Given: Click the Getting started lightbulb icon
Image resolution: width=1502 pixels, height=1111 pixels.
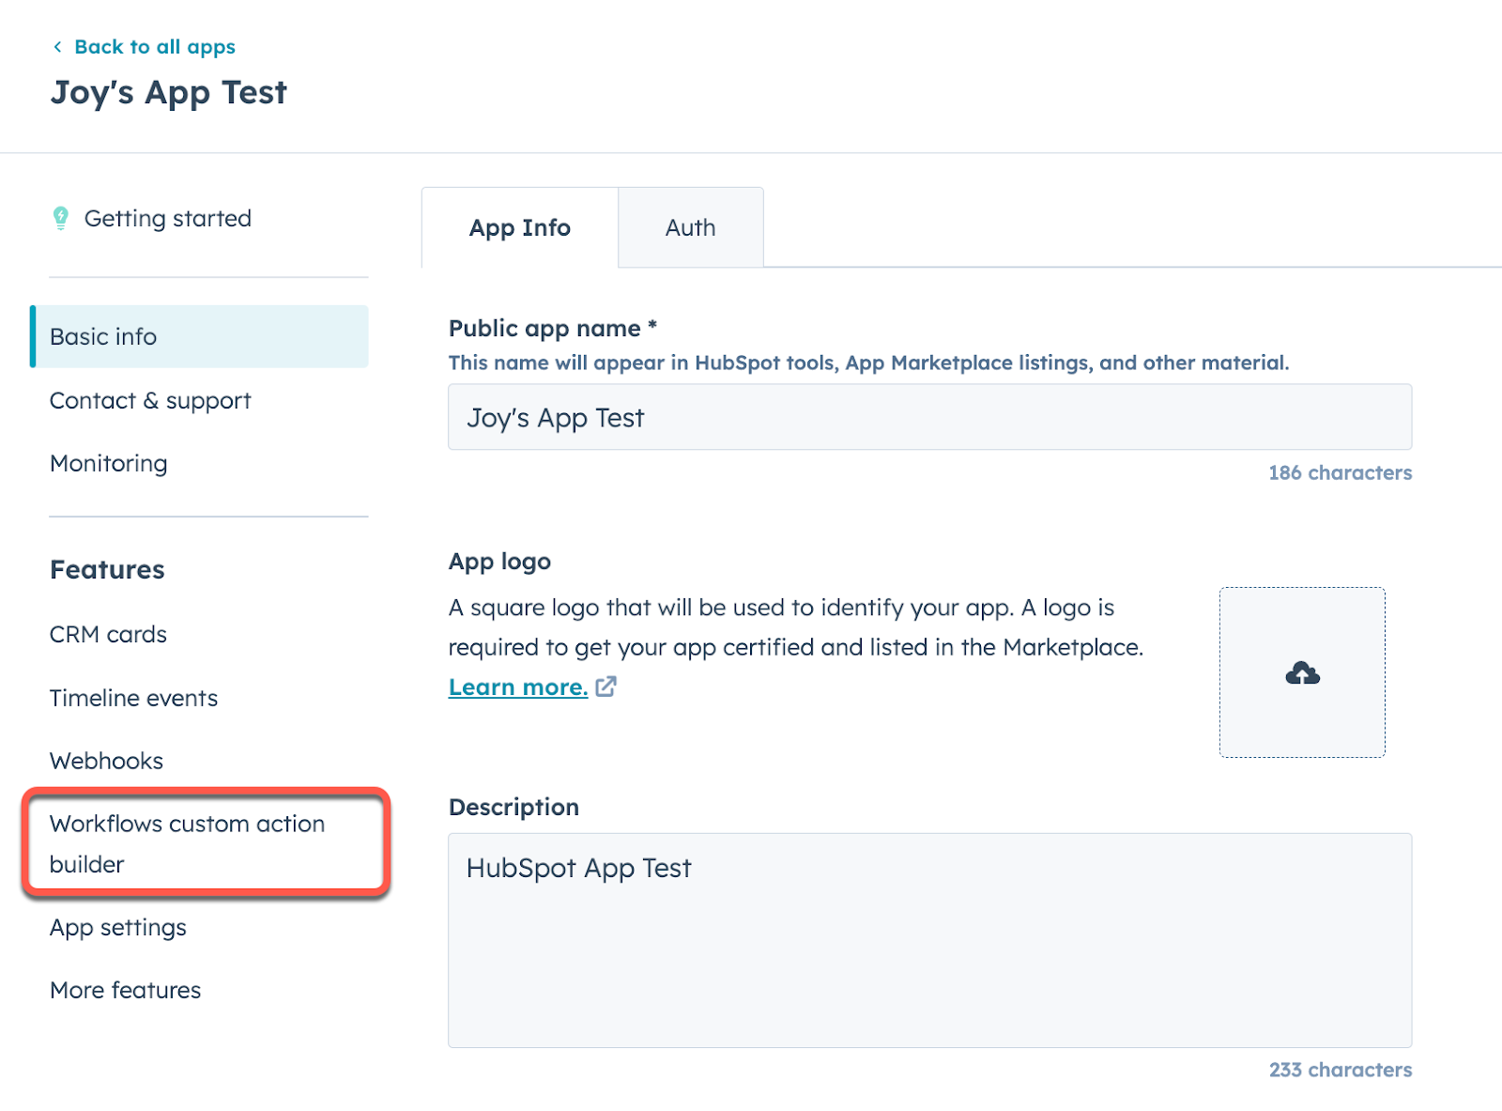Looking at the screenshot, I should point(61,218).
